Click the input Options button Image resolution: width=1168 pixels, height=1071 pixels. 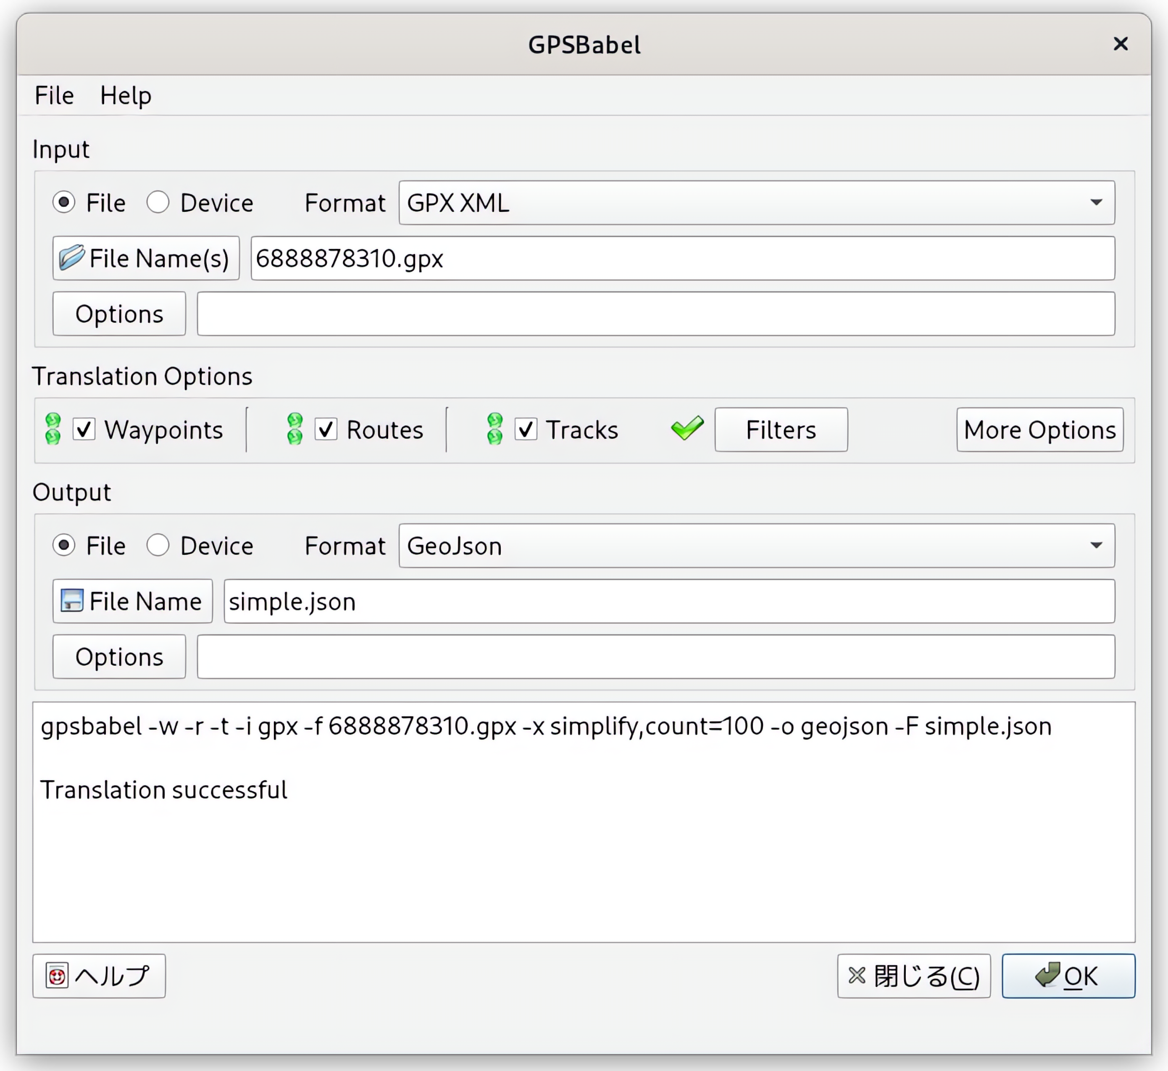(119, 314)
